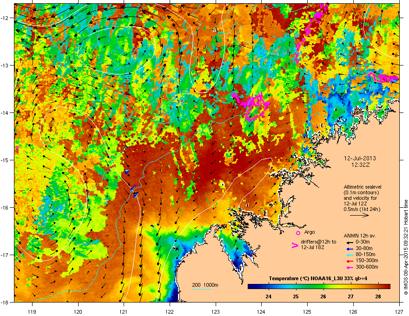Viewport: 409px width, 316px height.
Task: Click the '150-300m' depth label
Action: pyautogui.click(x=367, y=260)
